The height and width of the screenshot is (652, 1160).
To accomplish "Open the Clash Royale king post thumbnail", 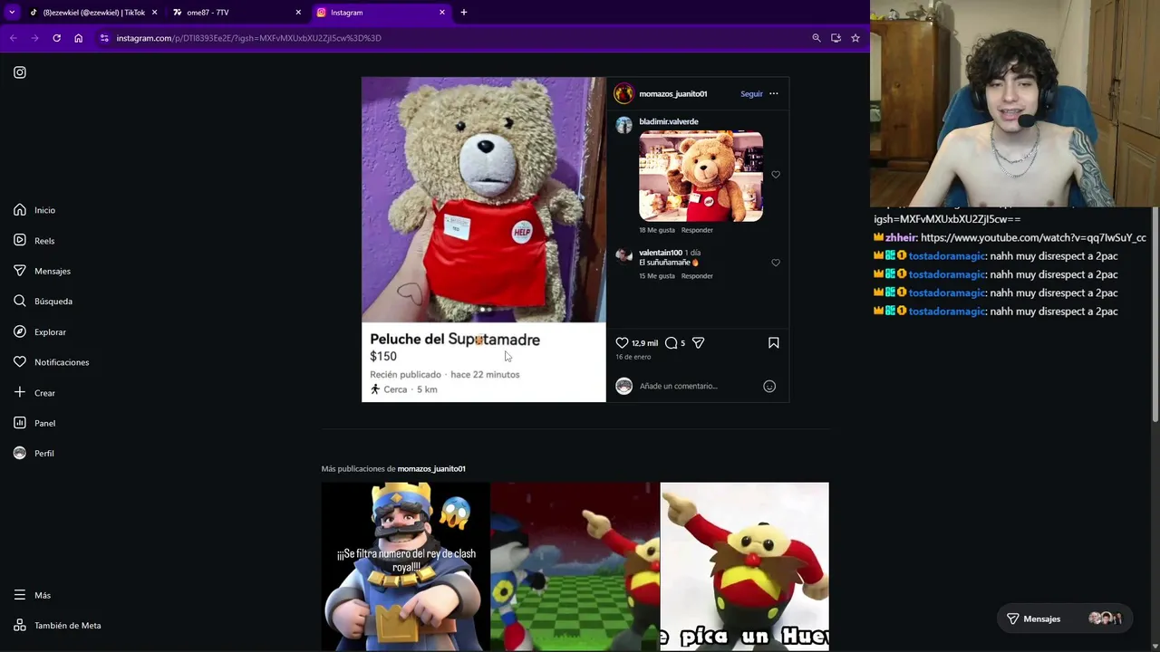I will click(405, 566).
